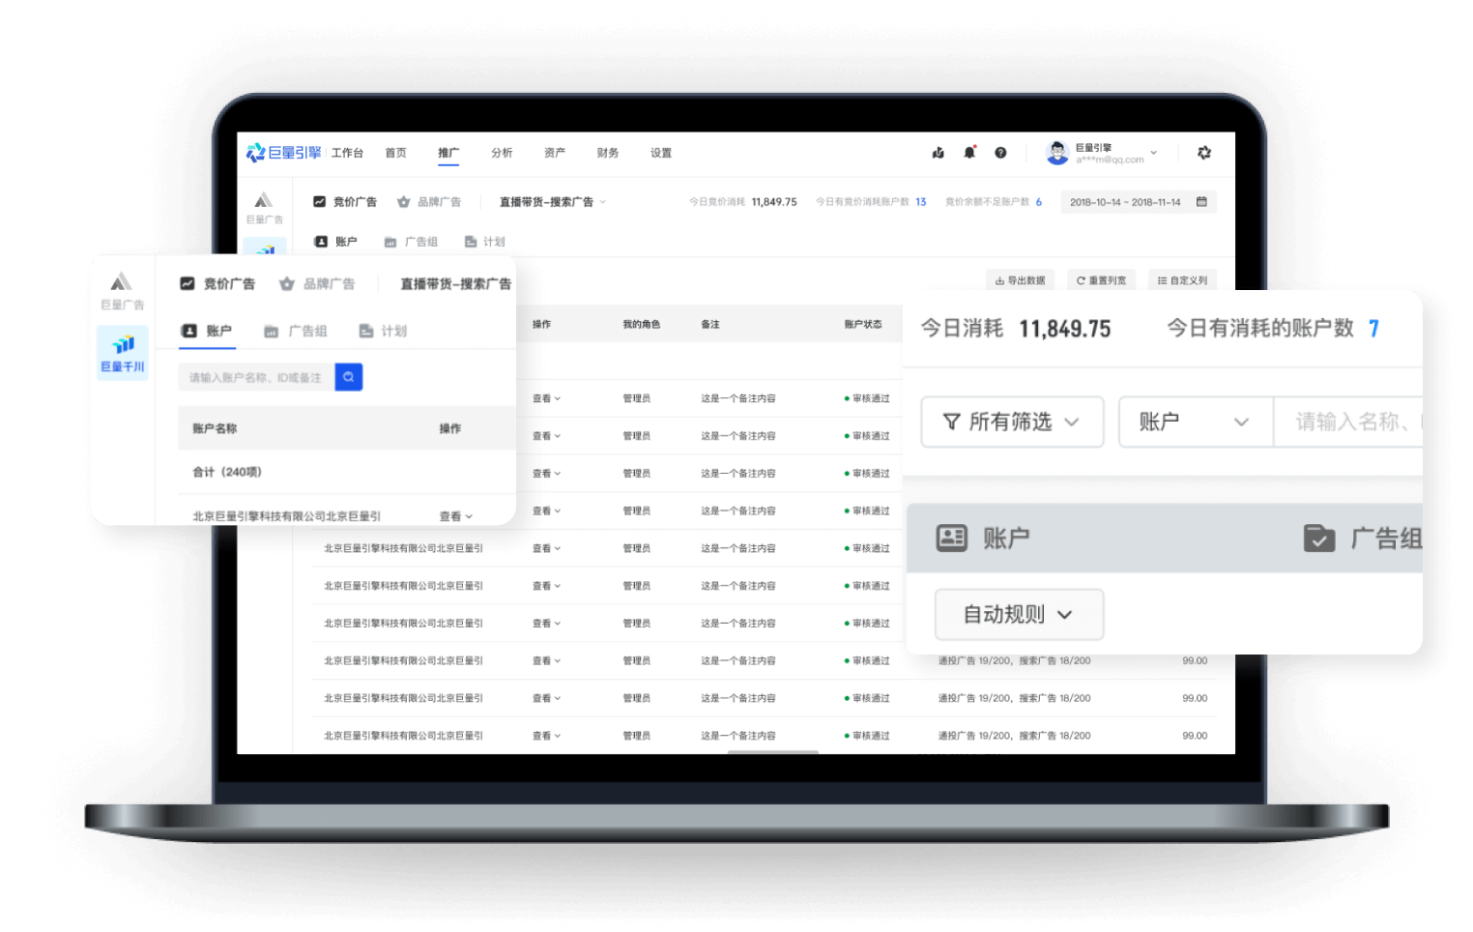Click the 导出数据 export button
This screenshot has width=1473, height=932.
tap(1020, 280)
